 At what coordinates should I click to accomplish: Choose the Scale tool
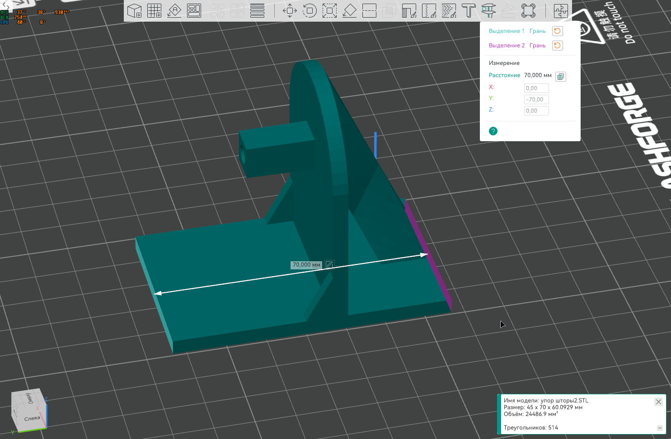329,11
